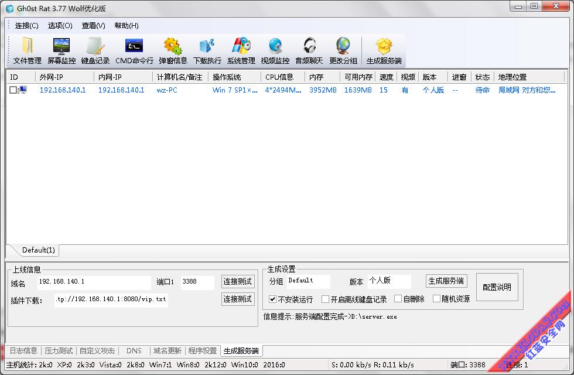The height and width of the screenshot is (375, 574).
Task: Open the 帮助(H) menu
Action: 127,26
